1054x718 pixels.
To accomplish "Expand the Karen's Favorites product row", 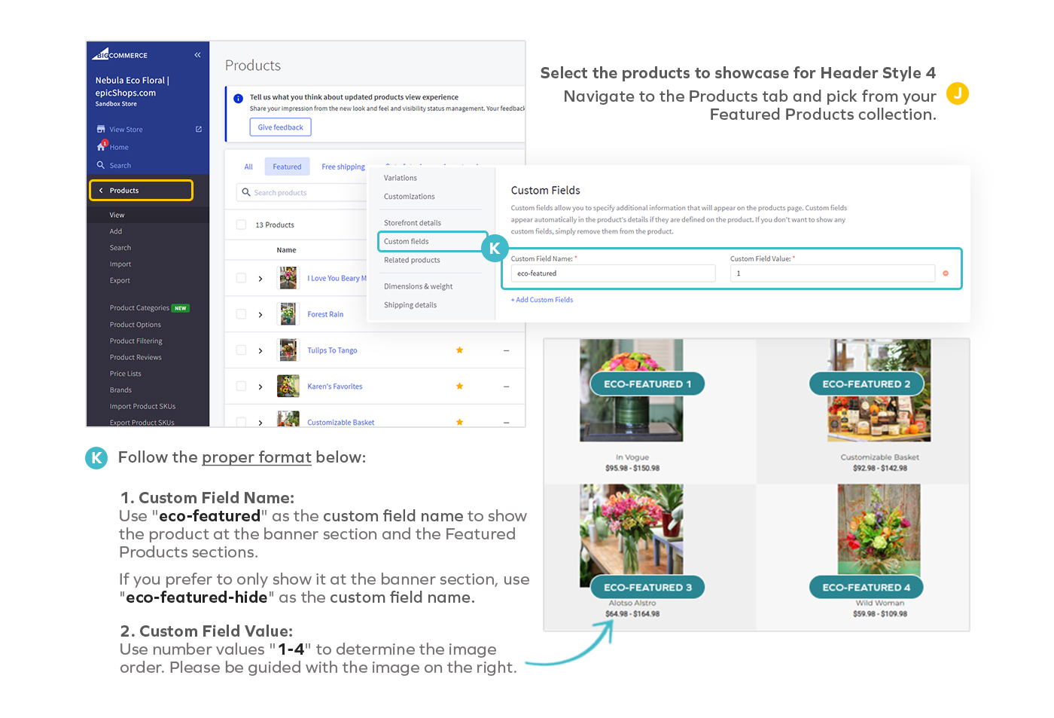I will [x=260, y=386].
